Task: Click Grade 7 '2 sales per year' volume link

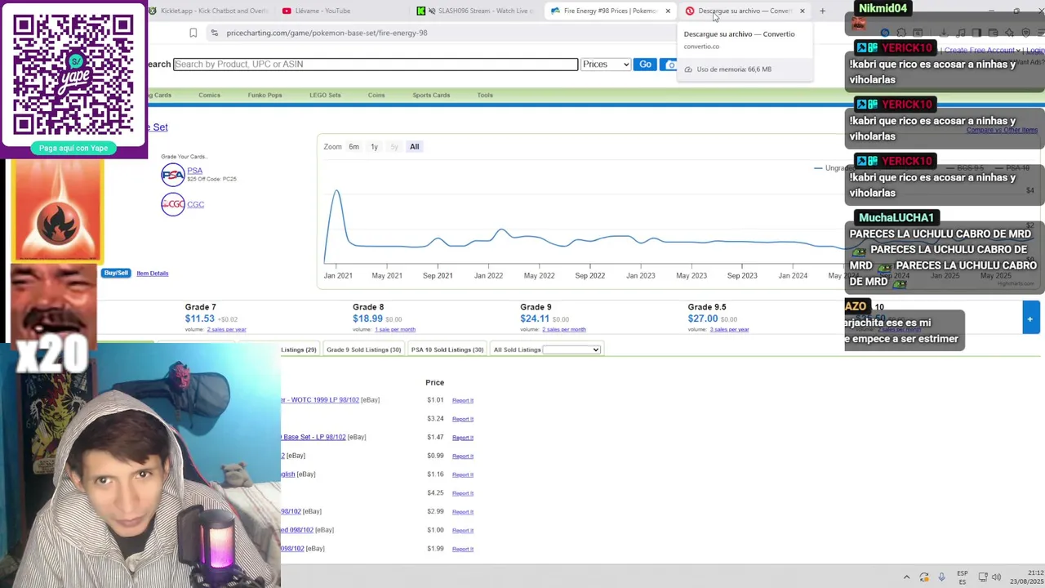Action: 226,329
